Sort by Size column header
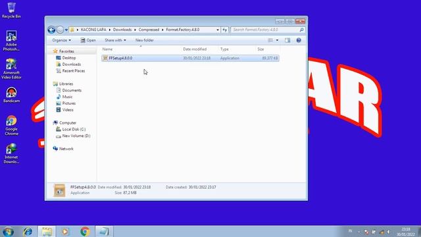The image size is (421, 237). pyautogui.click(x=267, y=49)
